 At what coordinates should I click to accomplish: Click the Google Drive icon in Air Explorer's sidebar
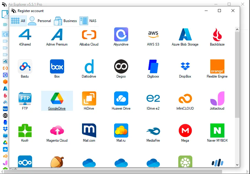click(5, 143)
